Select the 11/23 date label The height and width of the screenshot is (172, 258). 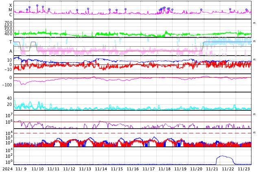pyautogui.click(x=244, y=169)
